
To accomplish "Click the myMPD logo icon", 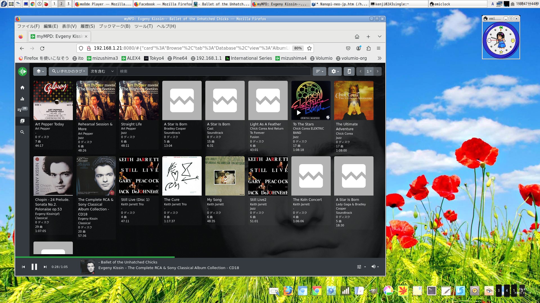I will click(22, 72).
